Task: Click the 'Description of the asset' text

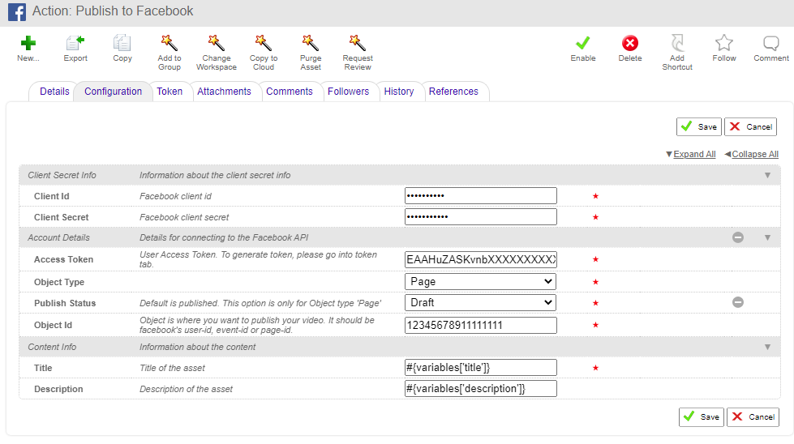Action: click(x=186, y=389)
